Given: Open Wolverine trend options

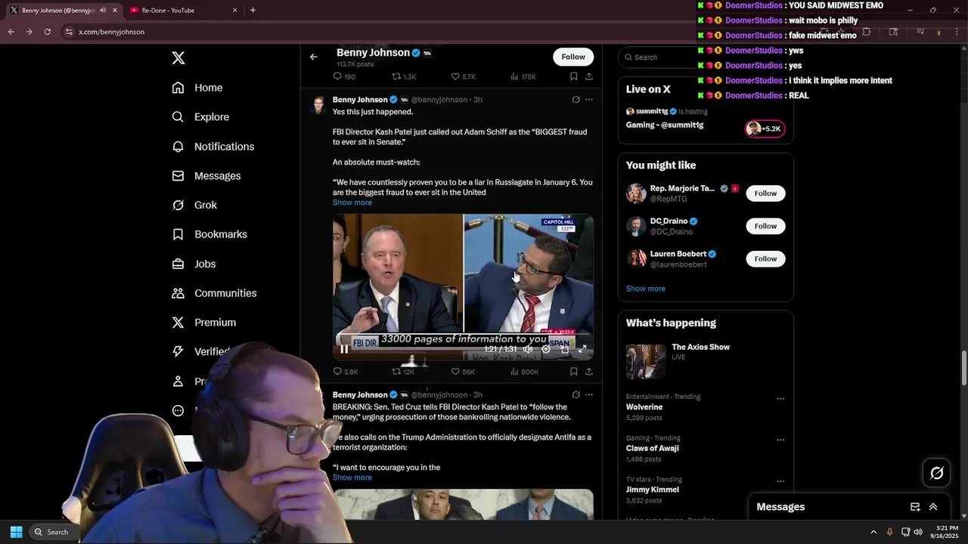Looking at the screenshot, I should [780, 398].
